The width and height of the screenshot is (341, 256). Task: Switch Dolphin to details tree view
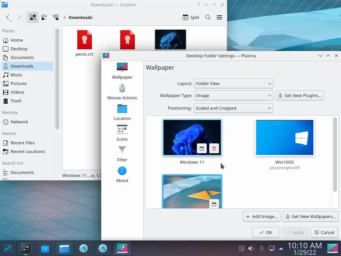pyautogui.click(x=56, y=17)
